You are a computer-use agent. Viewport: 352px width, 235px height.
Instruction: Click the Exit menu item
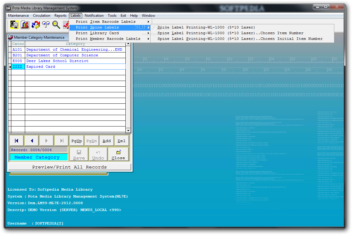click(x=123, y=16)
